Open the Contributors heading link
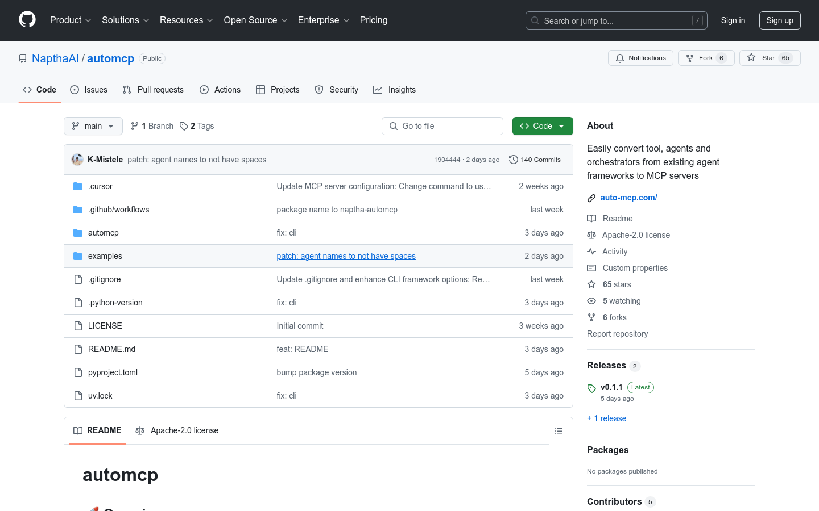 pyautogui.click(x=621, y=502)
